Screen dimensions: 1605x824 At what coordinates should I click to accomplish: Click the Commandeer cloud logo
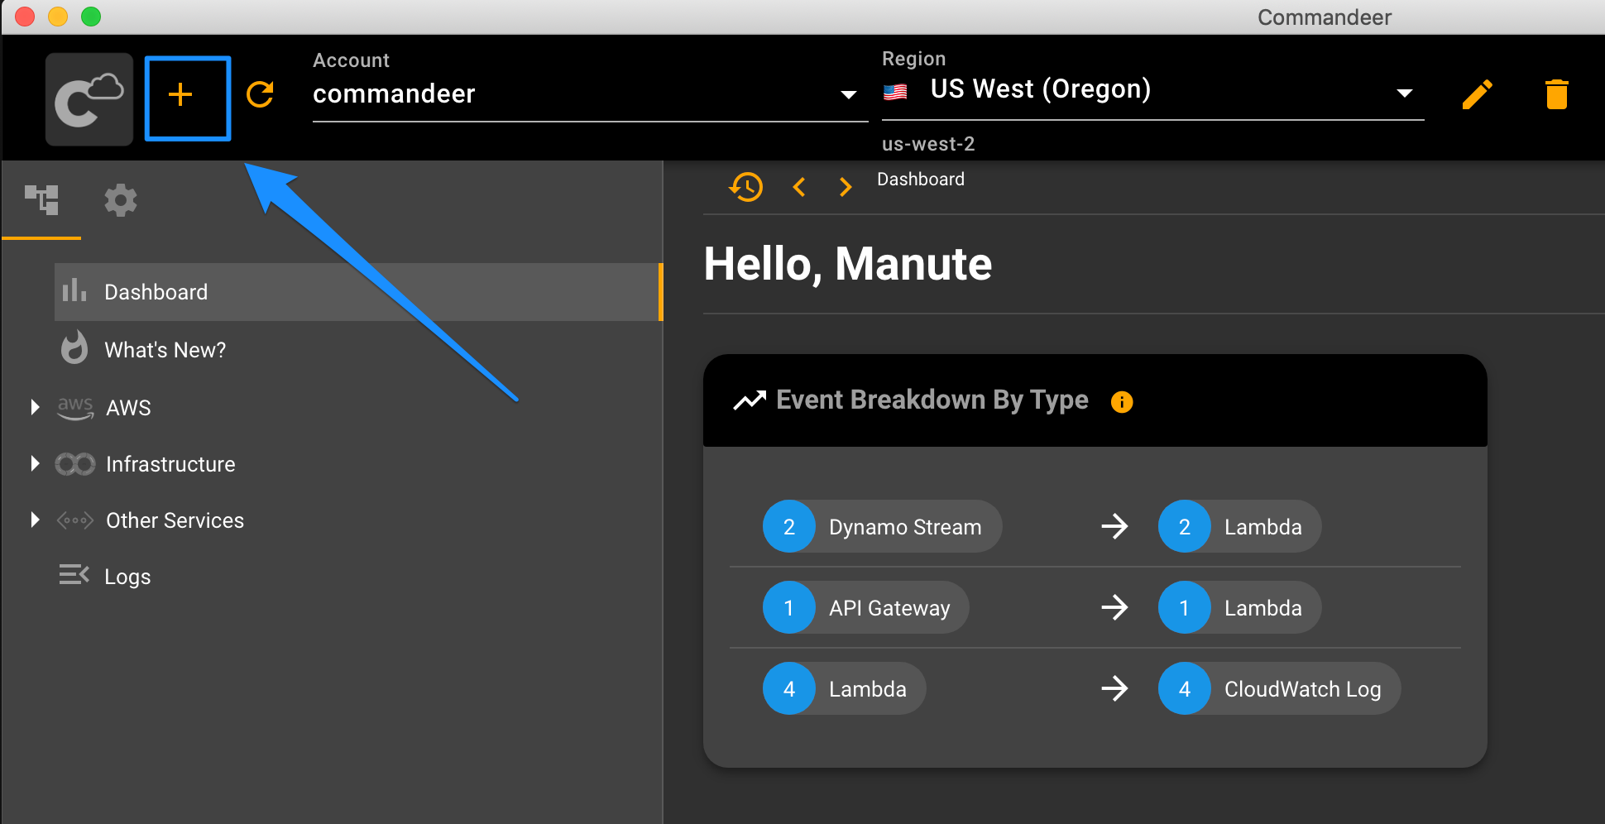point(89,99)
